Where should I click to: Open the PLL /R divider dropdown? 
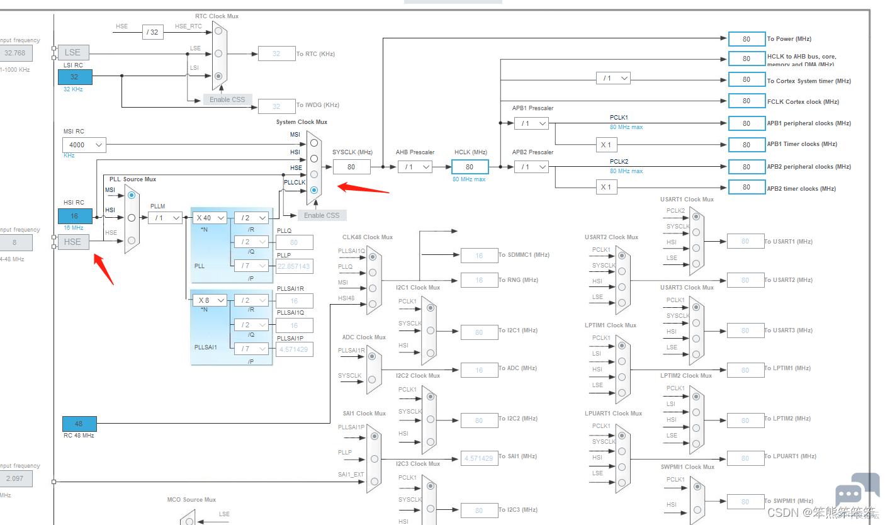pos(251,218)
